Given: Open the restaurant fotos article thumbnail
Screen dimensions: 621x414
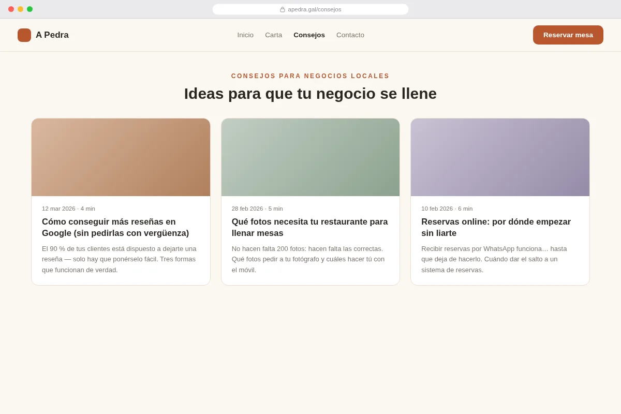Looking at the screenshot, I should coord(310,157).
